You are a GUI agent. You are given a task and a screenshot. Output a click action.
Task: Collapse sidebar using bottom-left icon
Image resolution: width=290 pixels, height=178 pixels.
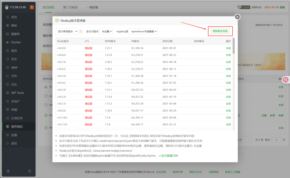click(8, 171)
